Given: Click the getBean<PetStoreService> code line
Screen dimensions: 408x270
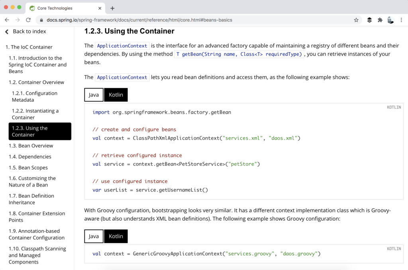Looking at the screenshot, I should pos(176,164).
